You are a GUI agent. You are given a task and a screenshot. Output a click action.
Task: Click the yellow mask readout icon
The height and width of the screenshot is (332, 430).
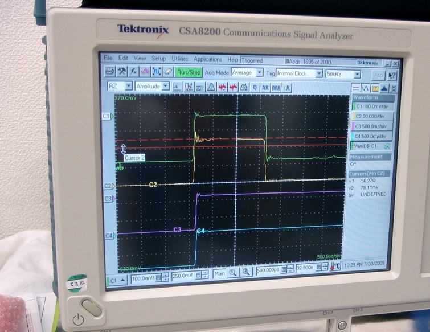(x=375, y=88)
